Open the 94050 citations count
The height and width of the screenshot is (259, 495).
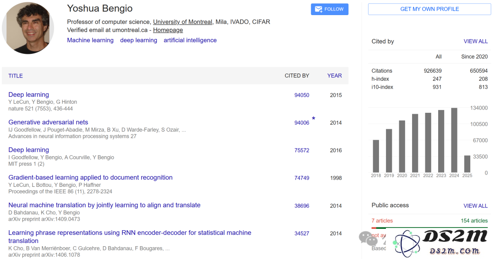302,95
